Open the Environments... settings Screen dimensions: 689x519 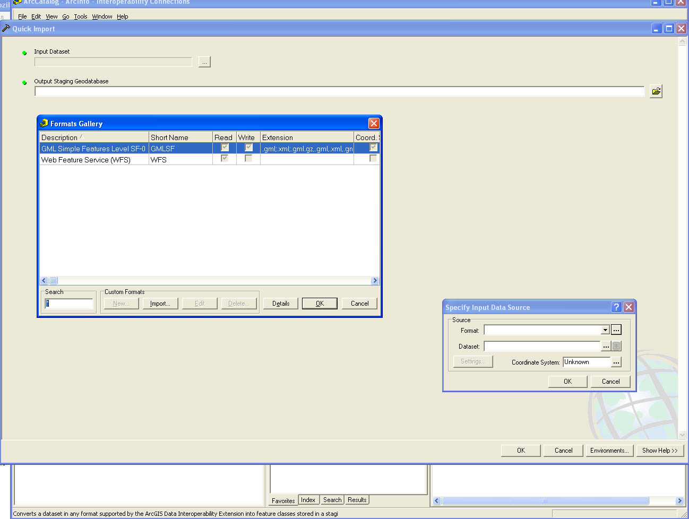tap(609, 451)
